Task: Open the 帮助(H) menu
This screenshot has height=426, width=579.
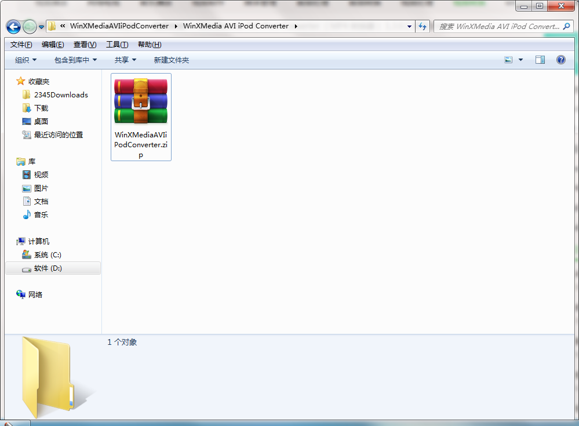Action: pyautogui.click(x=150, y=45)
